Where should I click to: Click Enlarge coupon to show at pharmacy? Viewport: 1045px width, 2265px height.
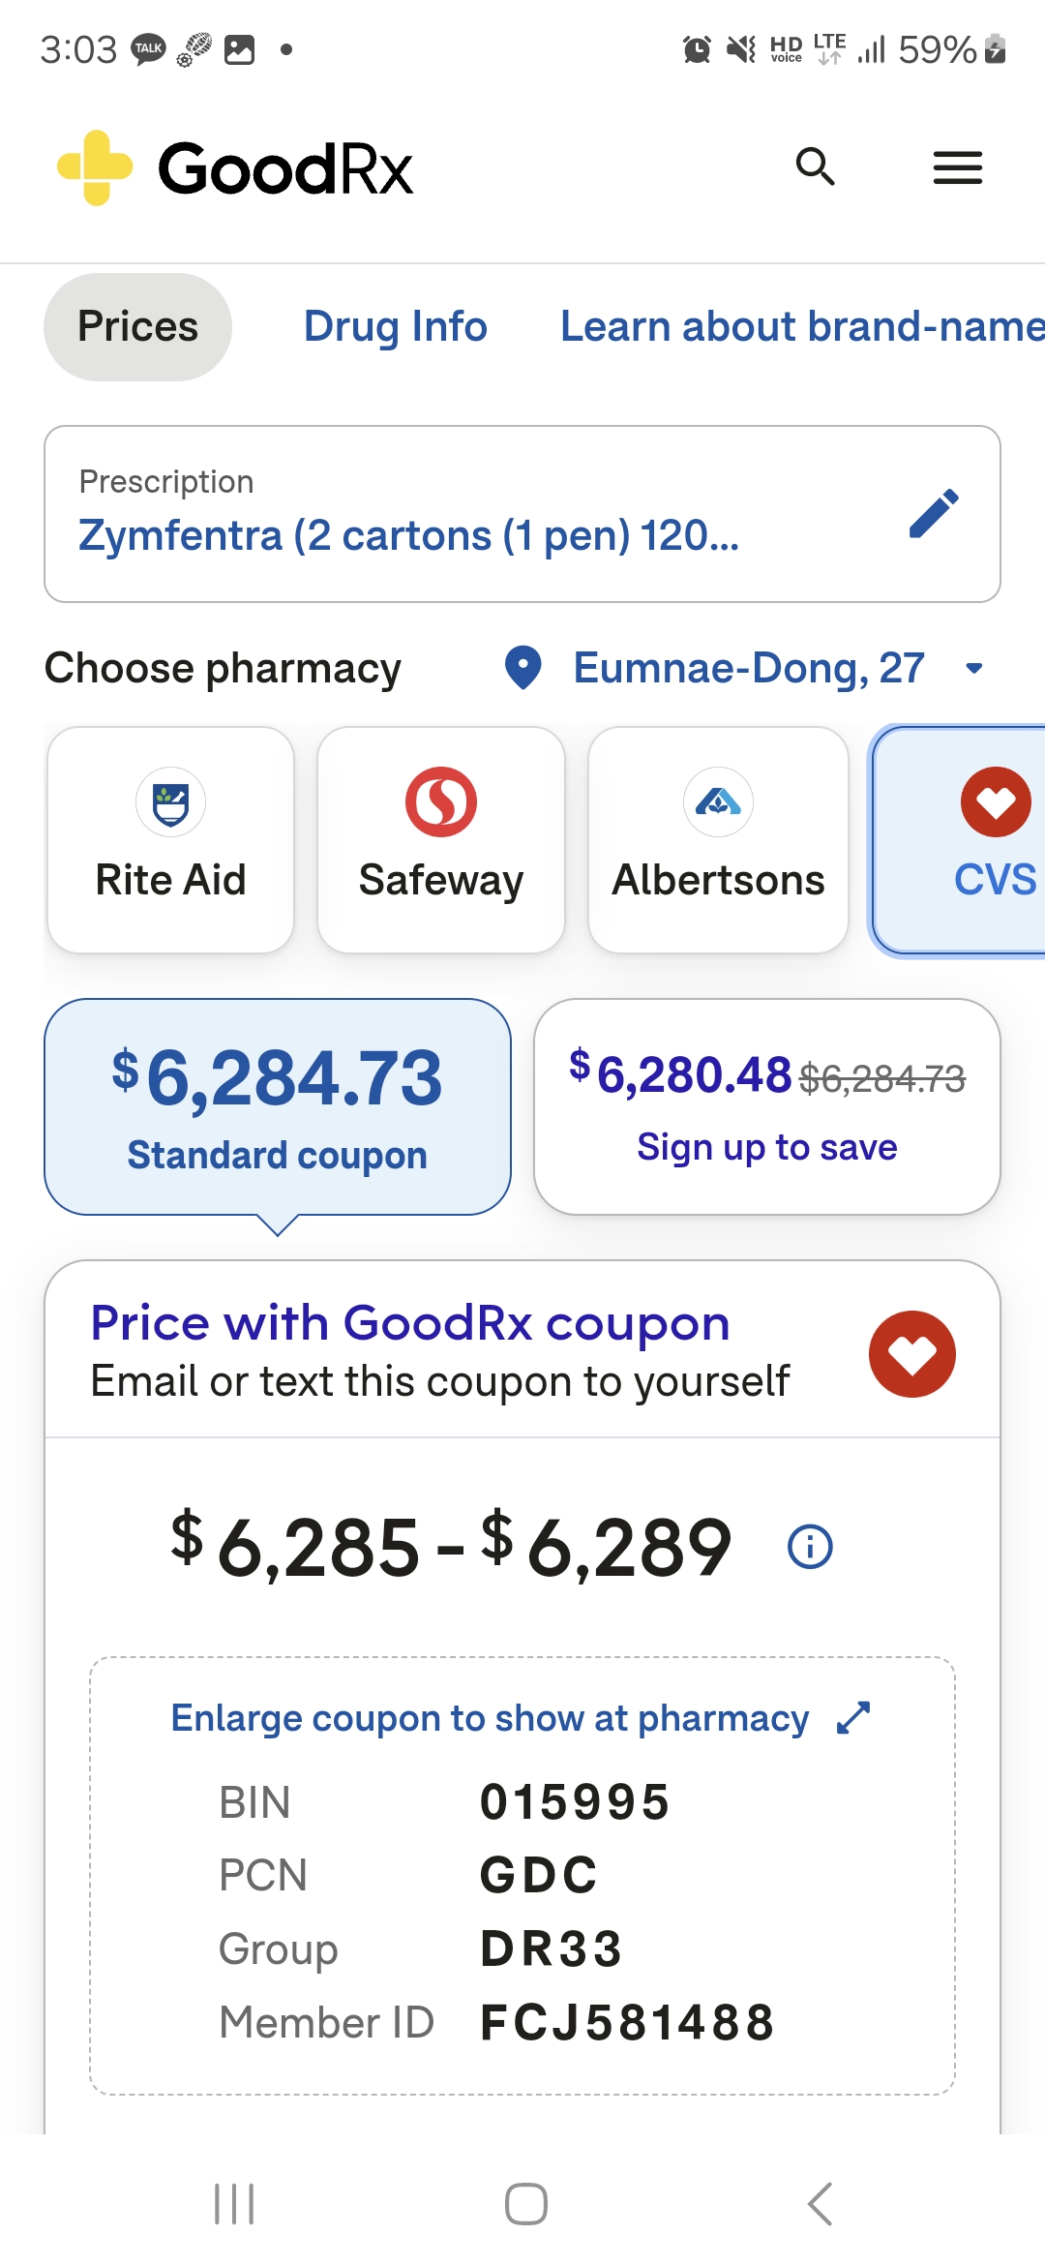490,1718
